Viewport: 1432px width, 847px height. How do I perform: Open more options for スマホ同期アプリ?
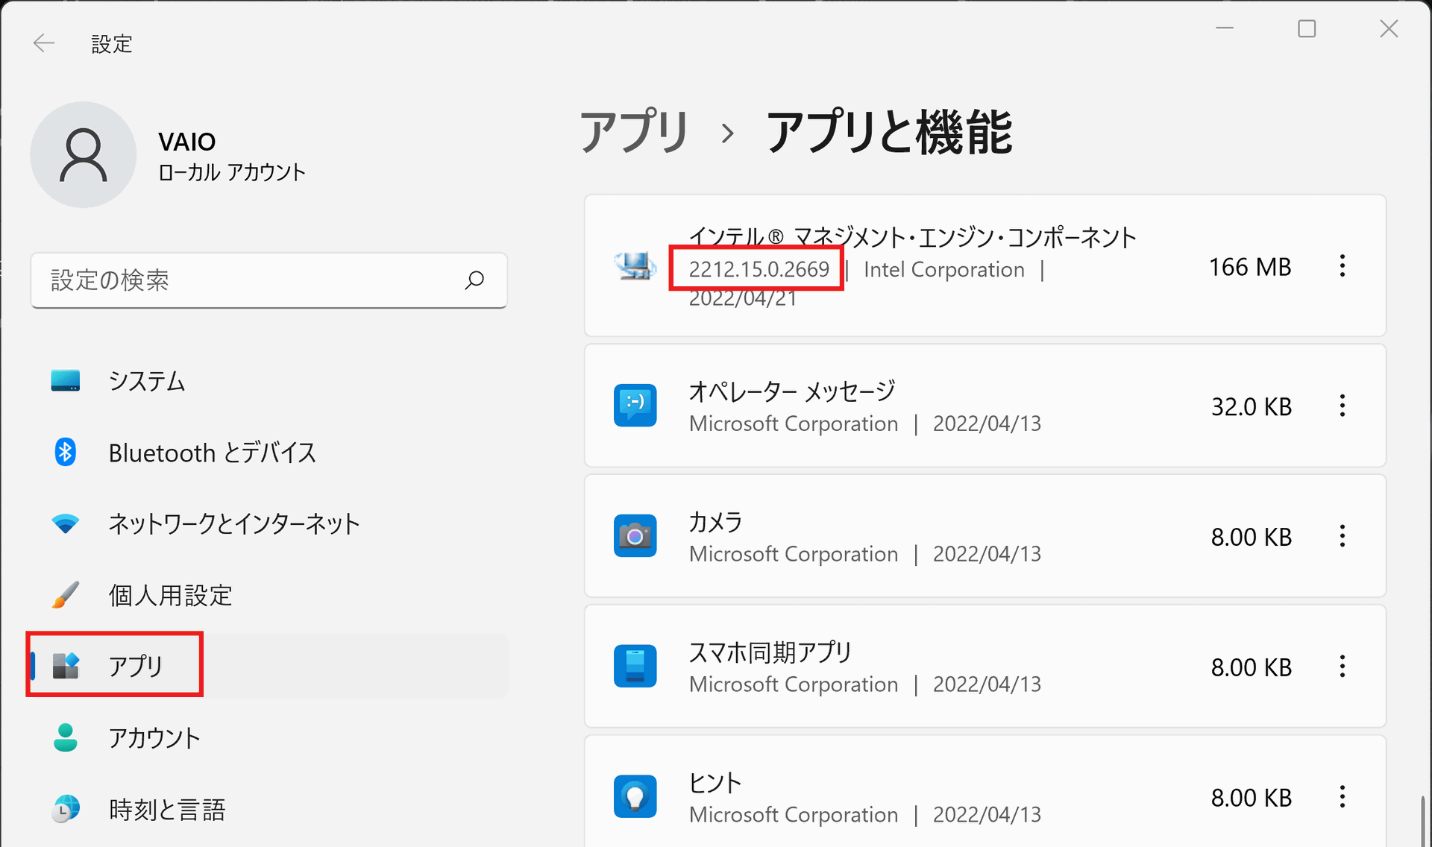pos(1342,667)
